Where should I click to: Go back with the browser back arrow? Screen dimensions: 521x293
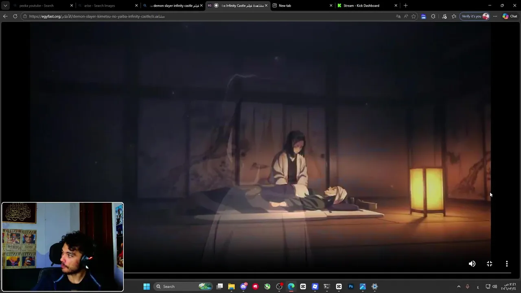(x=5, y=16)
